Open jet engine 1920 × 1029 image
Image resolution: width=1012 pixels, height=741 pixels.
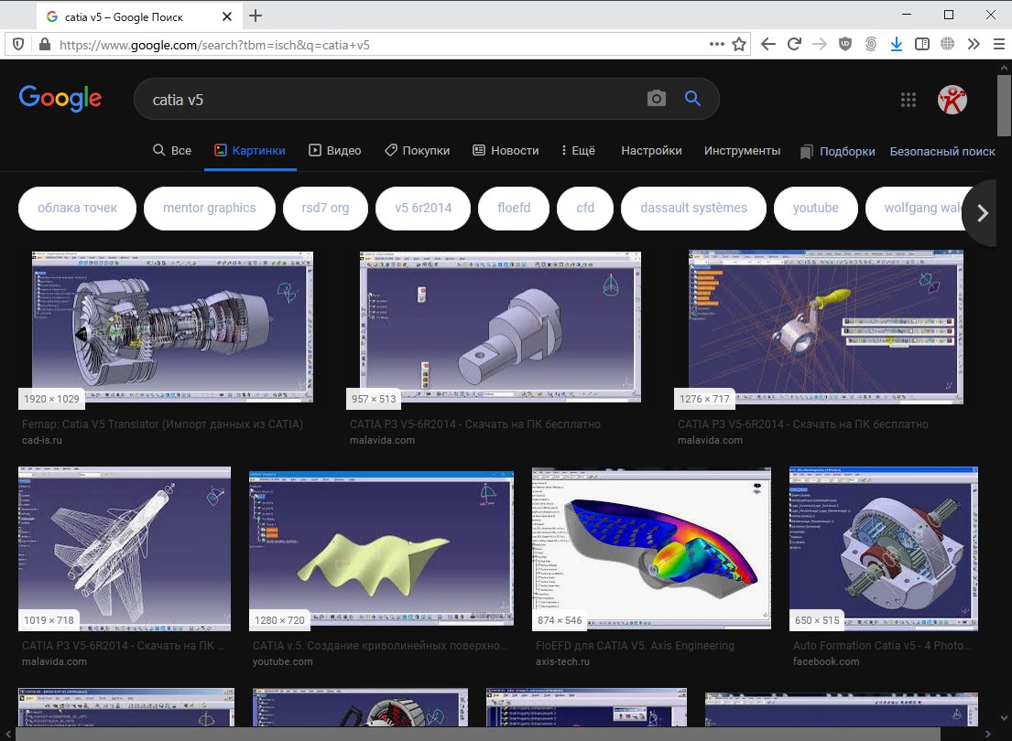pos(172,327)
